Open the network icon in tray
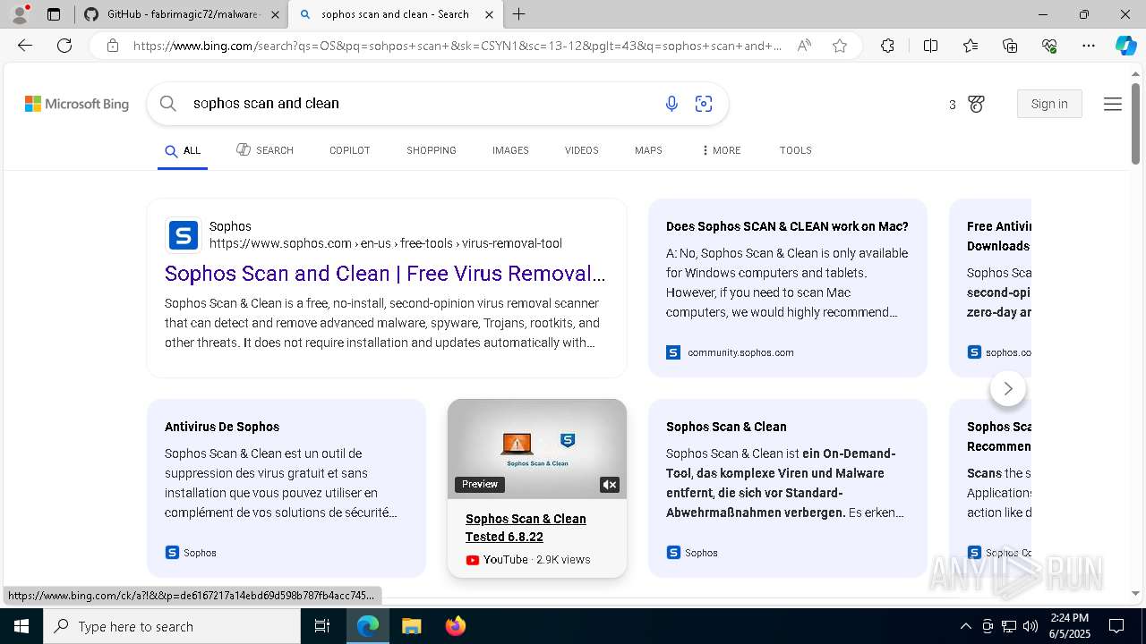Image resolution: width=1146 pixels, height=644 pixels. pyautogui.click(x=1009, y=626)
